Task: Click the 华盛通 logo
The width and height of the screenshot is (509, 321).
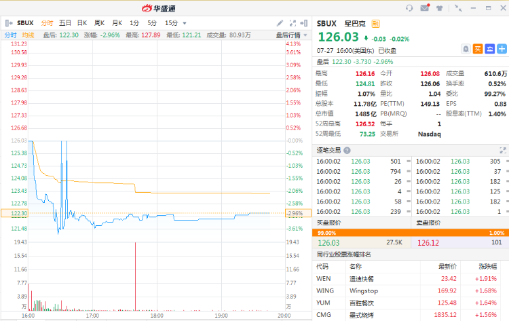Action: [159, 8]
